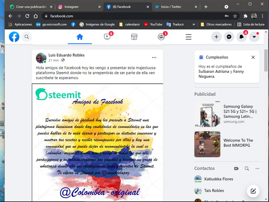
Task: Open the tab search dropdown in Chrome
Action: coord(226,7)
